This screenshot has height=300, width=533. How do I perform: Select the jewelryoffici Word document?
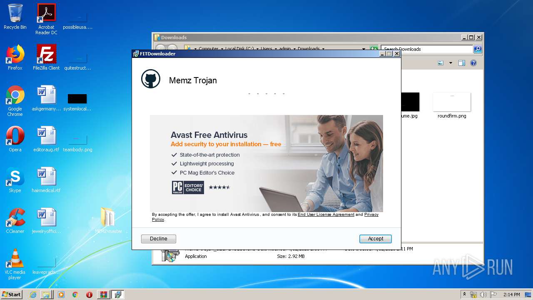pyautogui.click(x=46, y=221)
